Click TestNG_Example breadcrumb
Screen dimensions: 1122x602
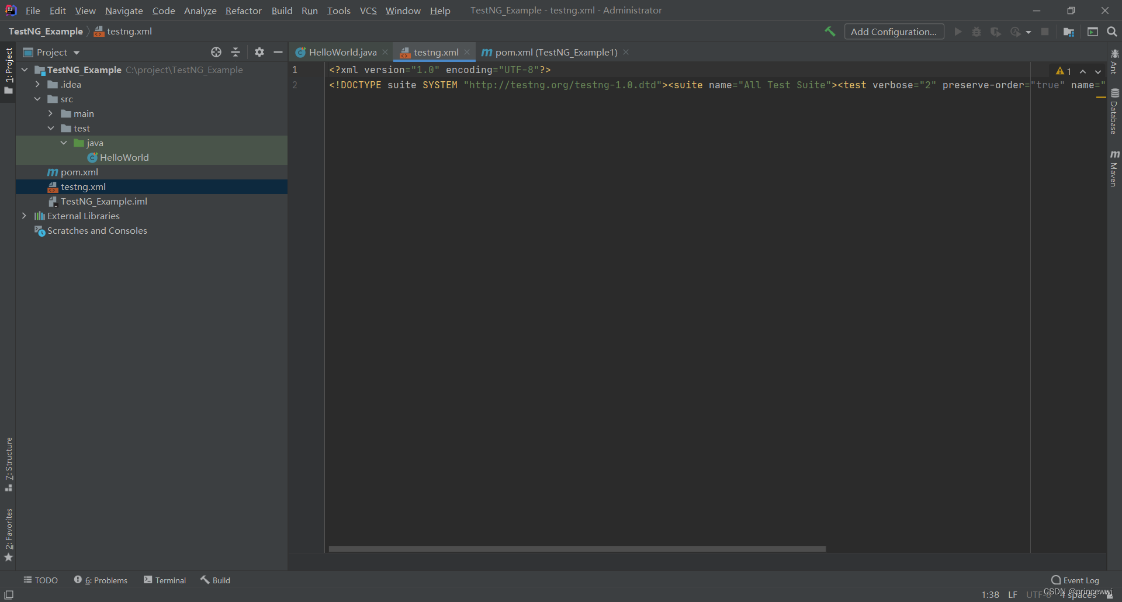point(46,31)
